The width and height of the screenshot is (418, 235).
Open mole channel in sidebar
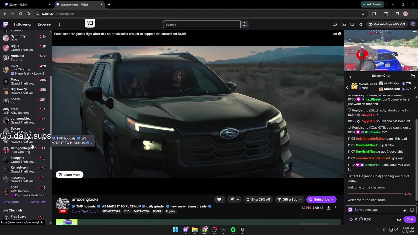[25, 70]
